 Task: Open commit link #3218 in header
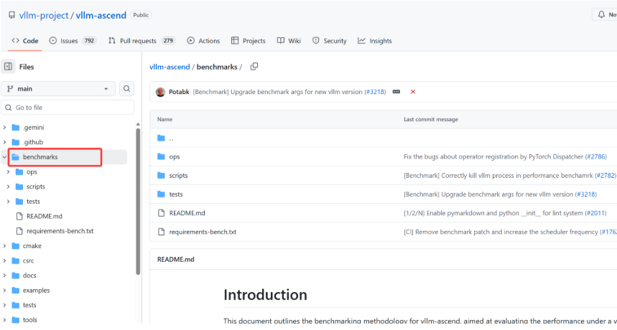pos(375,92)
